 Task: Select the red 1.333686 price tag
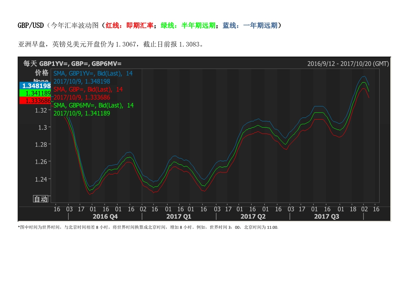(35, 101)
